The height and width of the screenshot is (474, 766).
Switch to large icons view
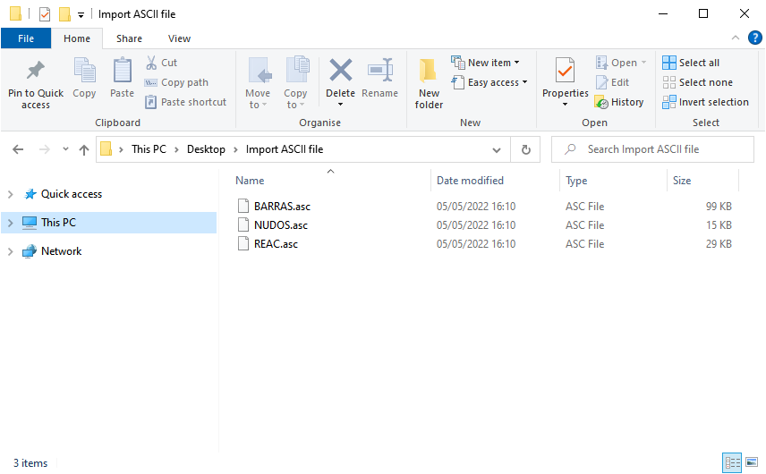[751, 462]
